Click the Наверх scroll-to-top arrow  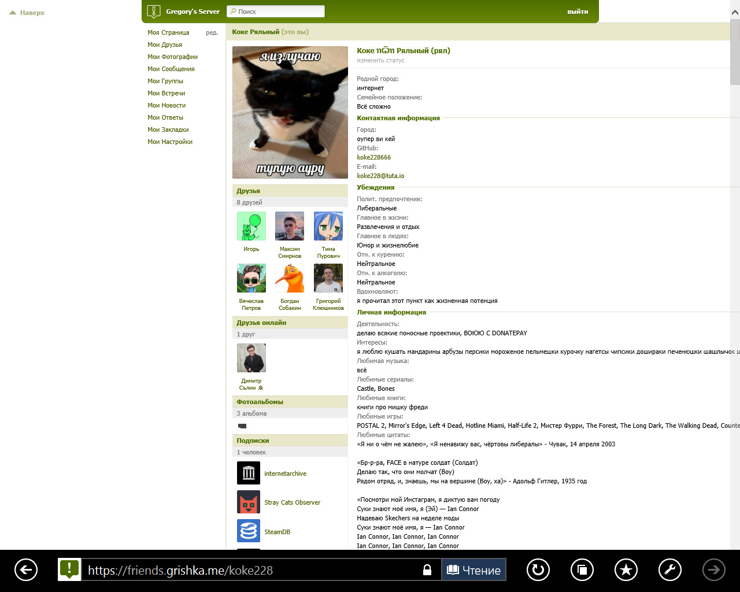point(27,13)
